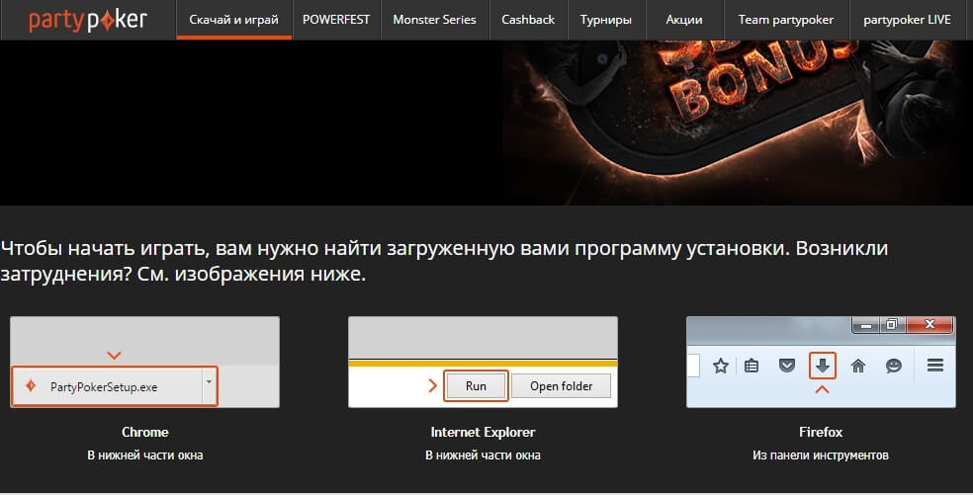Click the Chrome screenshot thumbnail

coord(144,362)
